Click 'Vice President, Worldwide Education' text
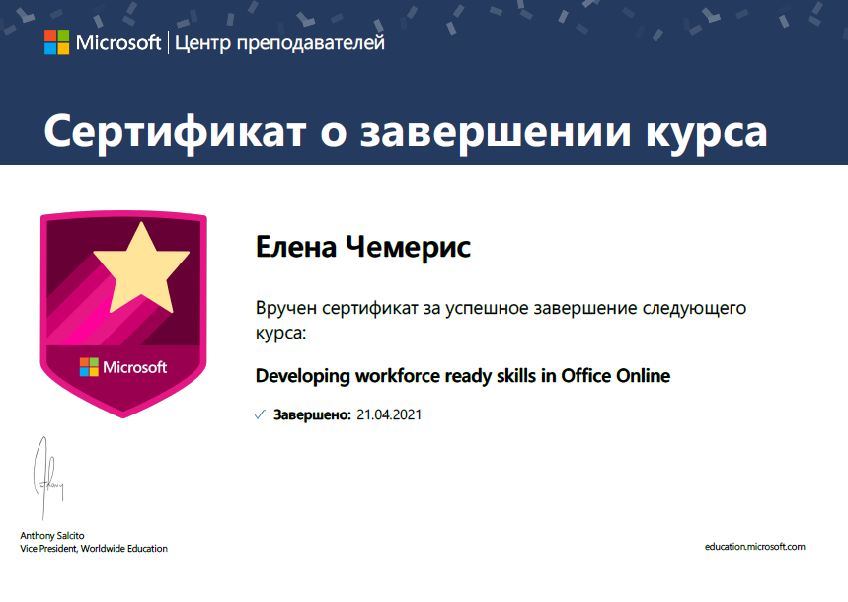Image resolution: width=848 pixels, height=602 pixels. 94,549
